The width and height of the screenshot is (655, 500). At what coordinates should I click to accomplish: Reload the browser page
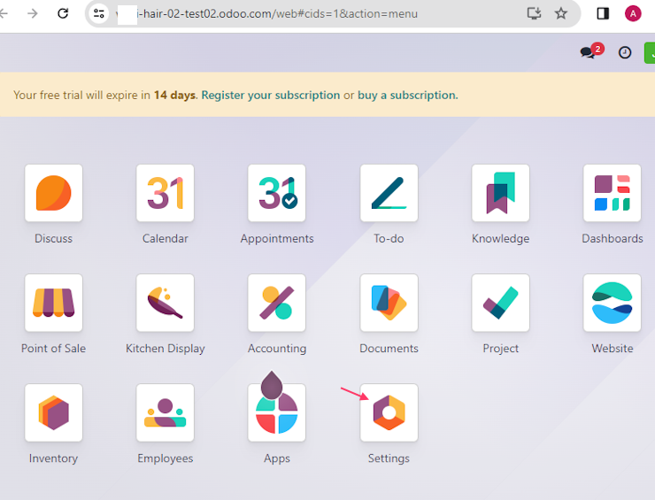tap(63, 13)
